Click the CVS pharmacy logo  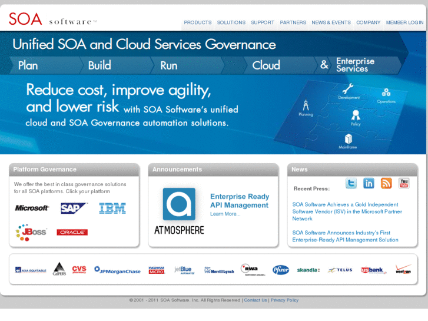point(79,270)
